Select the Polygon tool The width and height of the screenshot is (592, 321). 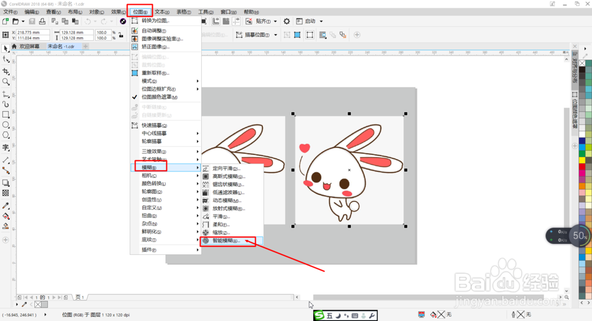(6, 135)
